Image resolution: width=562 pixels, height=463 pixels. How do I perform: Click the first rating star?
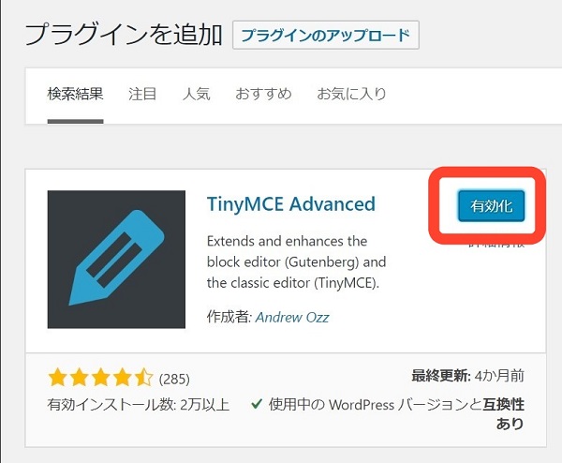(x=56, y=379)
